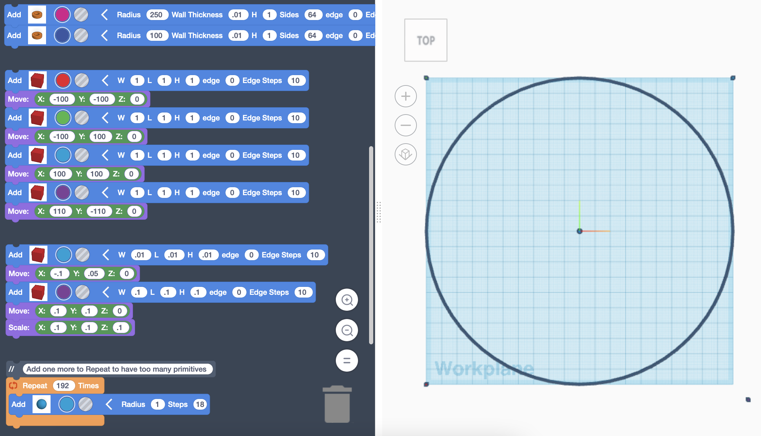
Task: Click the TOP view tab label
Action: click(x=426, y=40)
